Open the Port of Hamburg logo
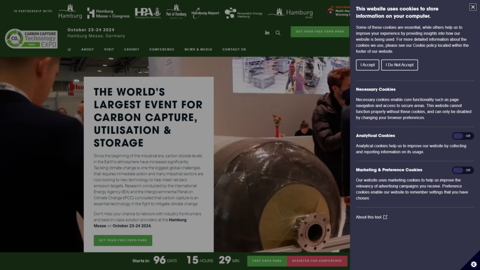Viewport: 480px width, 270px height. click(176, 12)
